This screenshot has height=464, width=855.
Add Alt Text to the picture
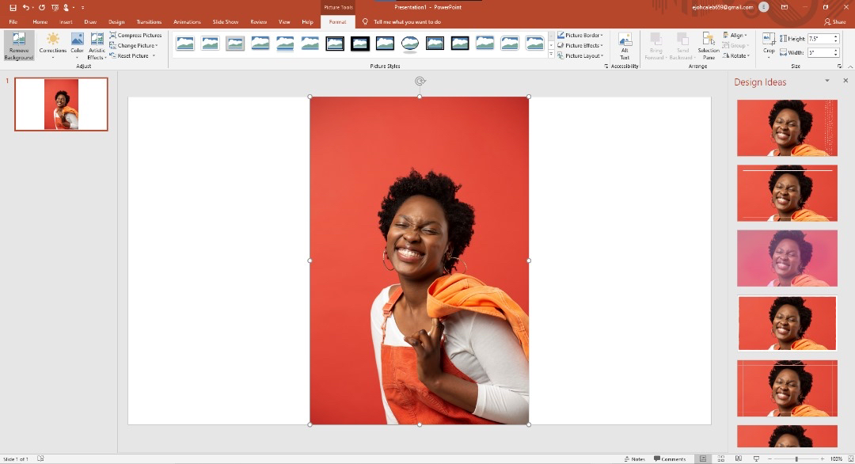(625, 46)
